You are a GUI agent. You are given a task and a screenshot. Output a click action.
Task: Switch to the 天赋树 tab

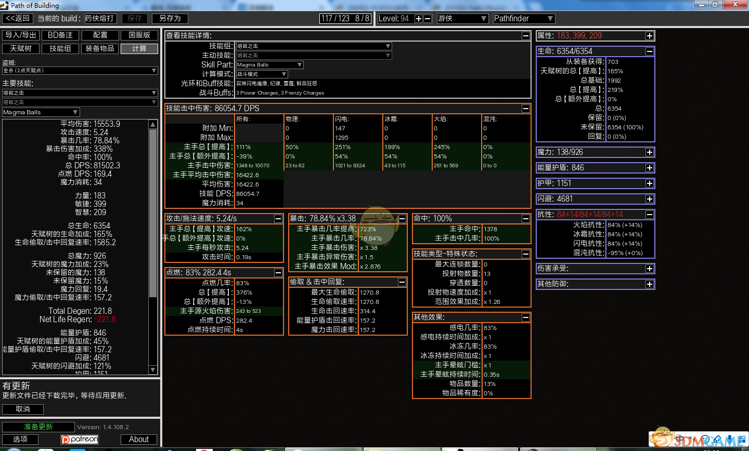[21, 49]
